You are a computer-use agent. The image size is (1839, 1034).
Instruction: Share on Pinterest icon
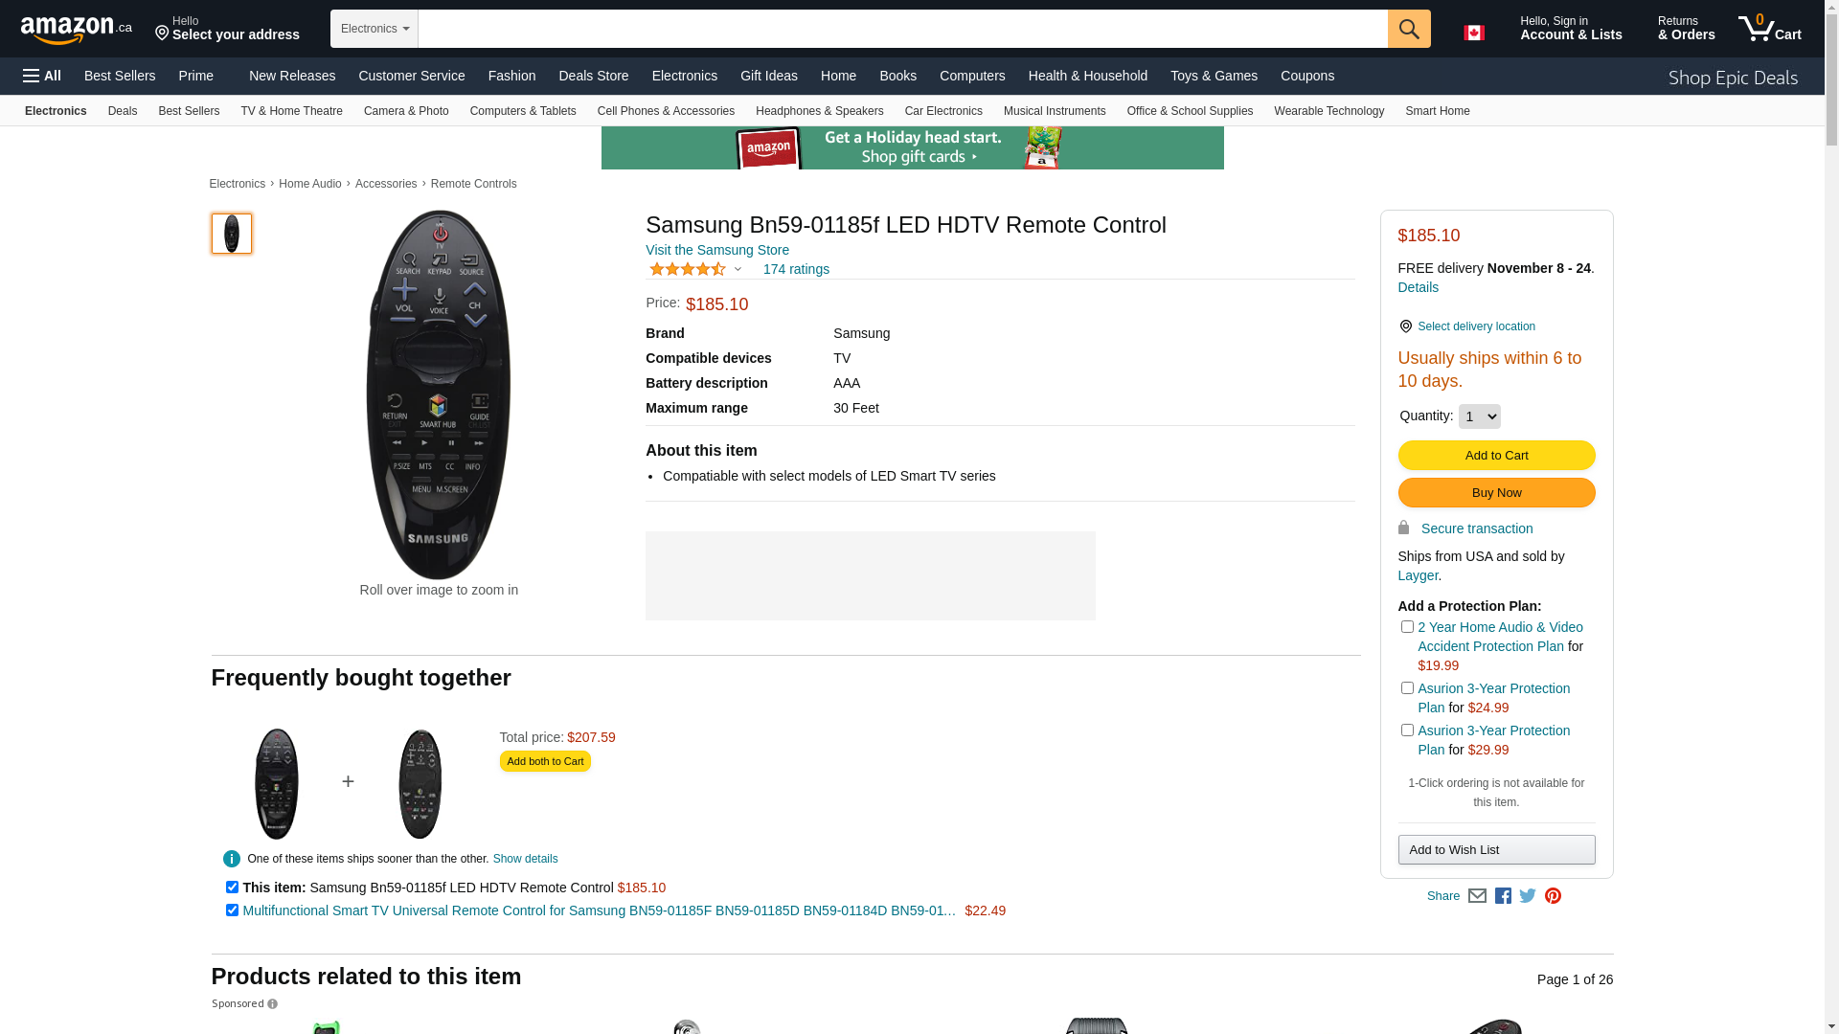coord(1553,896)
